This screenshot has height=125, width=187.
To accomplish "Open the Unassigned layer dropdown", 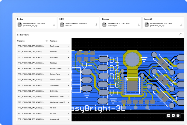I will (x=59, y=119).
